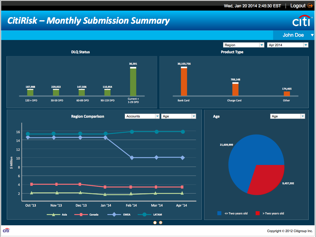Click the 229,922 value label
Viewport: 316px width, 237px height.
click(56, 87)
